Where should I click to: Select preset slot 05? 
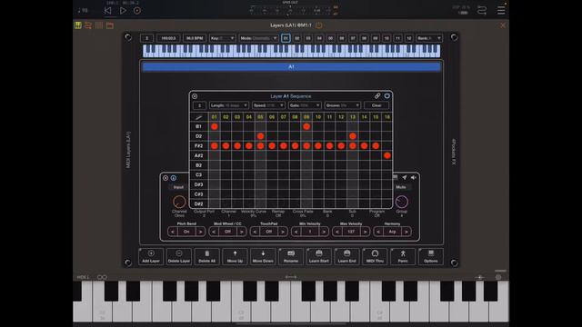click(330, 38)
